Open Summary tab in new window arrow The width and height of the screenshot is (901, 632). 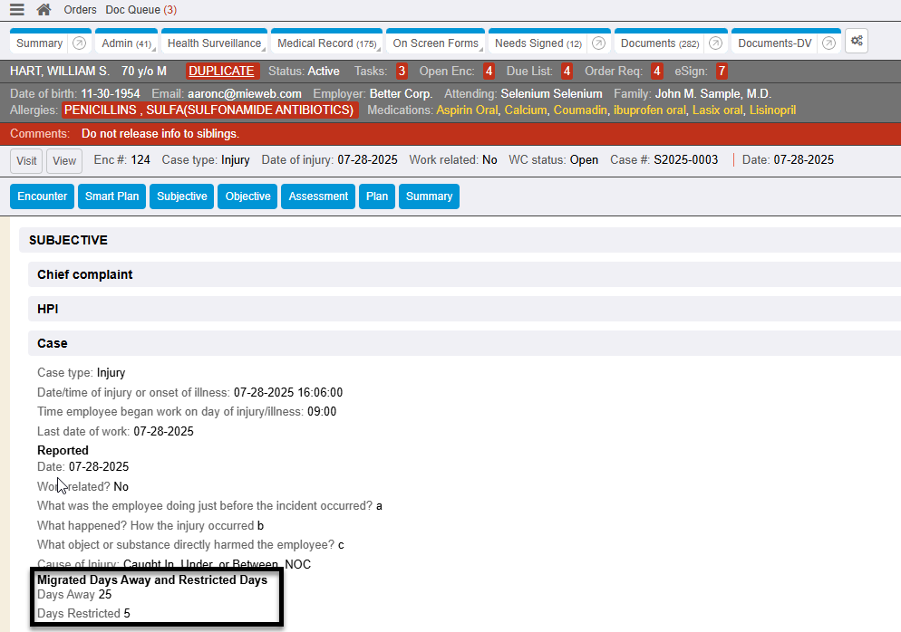[x=79, y=43]
